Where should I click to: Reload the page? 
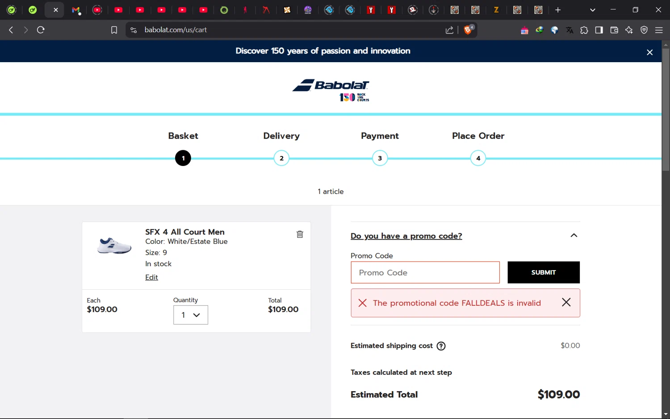[41, 30]
